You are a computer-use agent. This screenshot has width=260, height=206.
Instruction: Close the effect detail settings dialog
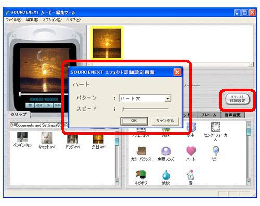[x=177, y=72]
